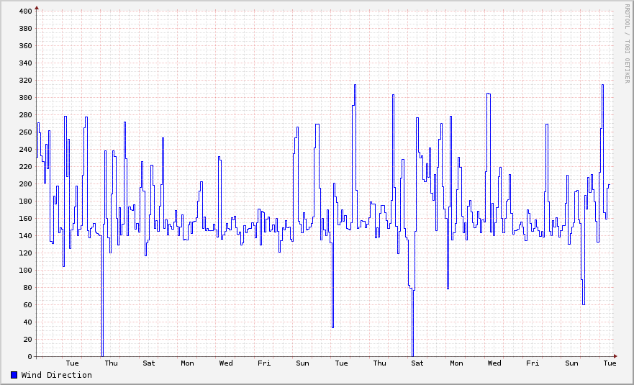Click the y-axis label '280'
634x385 pixels.
point(25,115)
